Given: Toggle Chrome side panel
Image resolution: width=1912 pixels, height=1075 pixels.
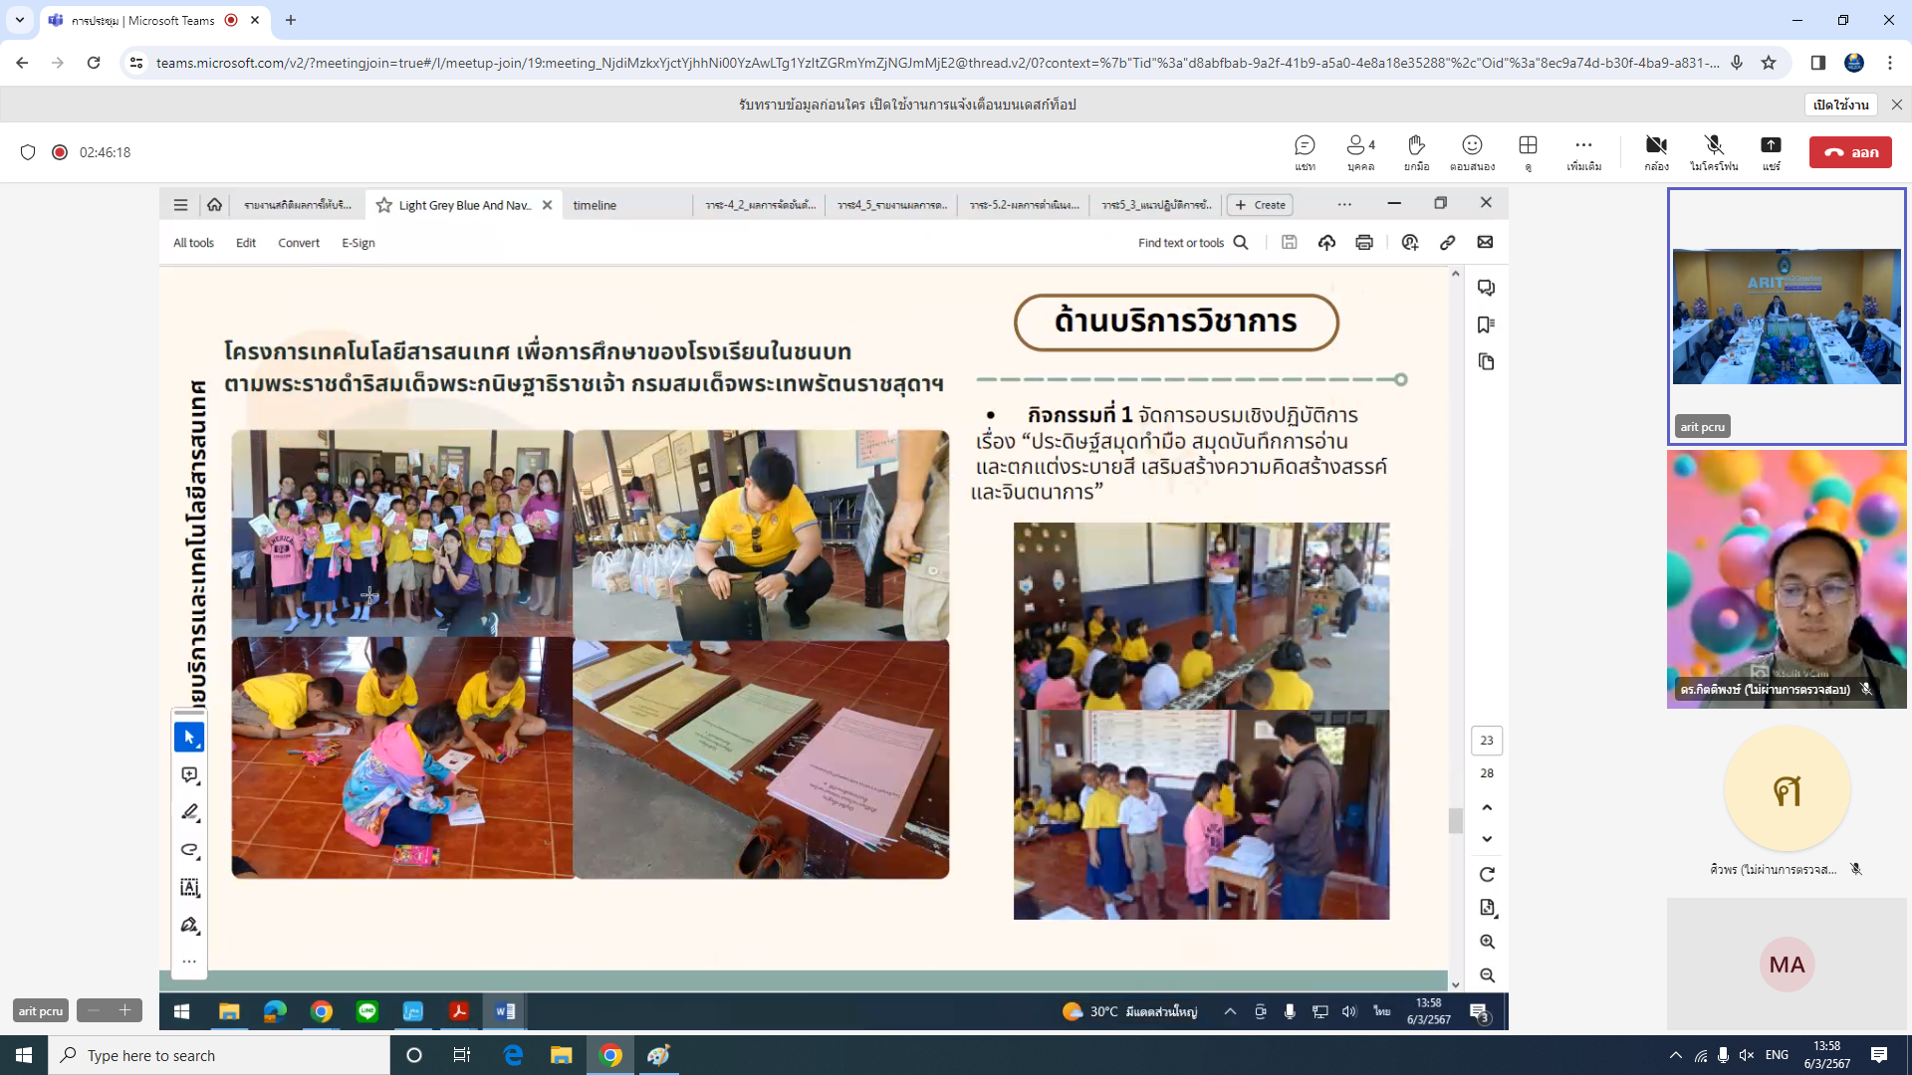Looking at the screenshot, I should pyautogui.click(x=1817, y=63).
